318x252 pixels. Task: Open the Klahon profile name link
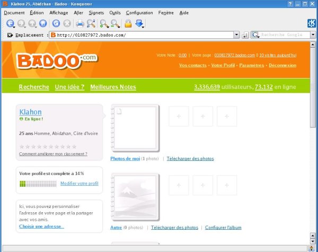pyautogui.click(x=30, y=112)
